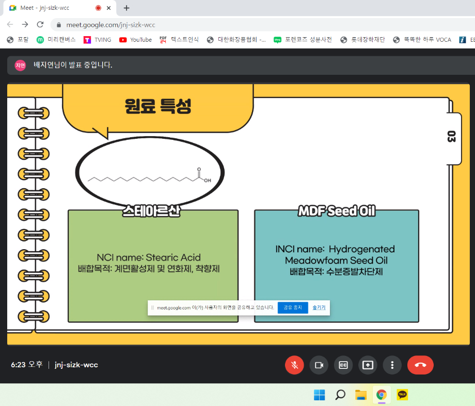Image resolution: width=475 pixels, height=406 pixels.
Task: Click the 숨기기 link
Action: pos(319,307)
